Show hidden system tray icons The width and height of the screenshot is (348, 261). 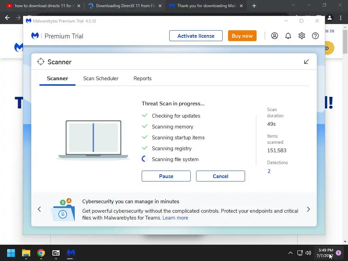click(x=290, y=253)
